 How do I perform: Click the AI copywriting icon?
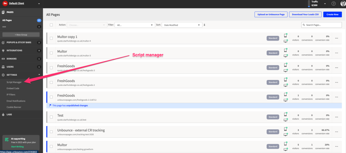click(7, 139)
